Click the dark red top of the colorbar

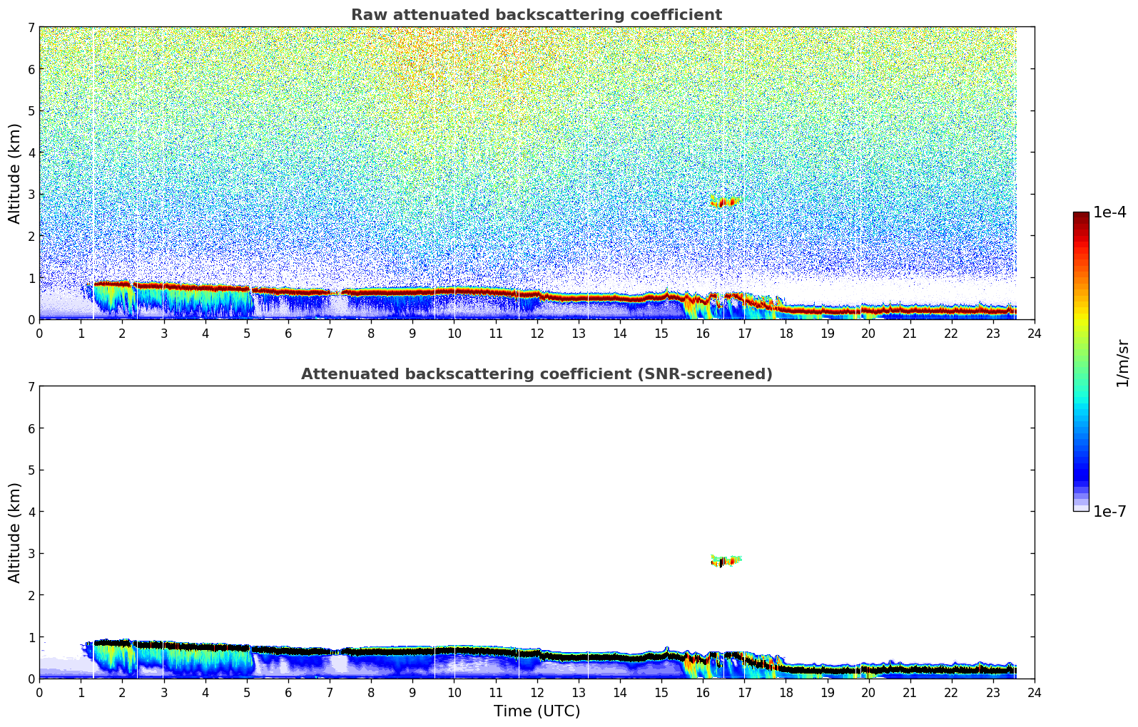pyautogui.click(x=1081, y=218)
